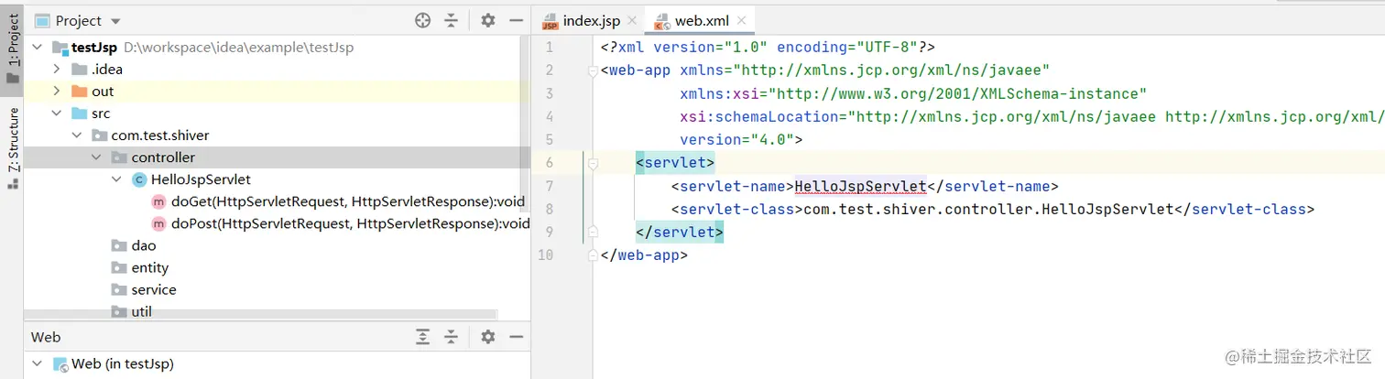Collapse the HelloJspServlet class node
Viewport: 1385px width, 379px height.
coord(116,179)
